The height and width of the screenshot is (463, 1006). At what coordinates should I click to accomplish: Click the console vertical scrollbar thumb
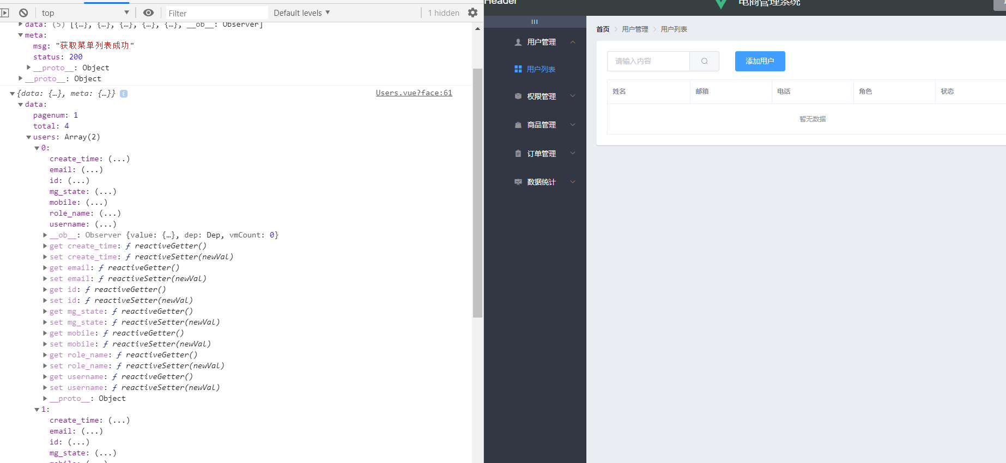click(x=477, y=193)
